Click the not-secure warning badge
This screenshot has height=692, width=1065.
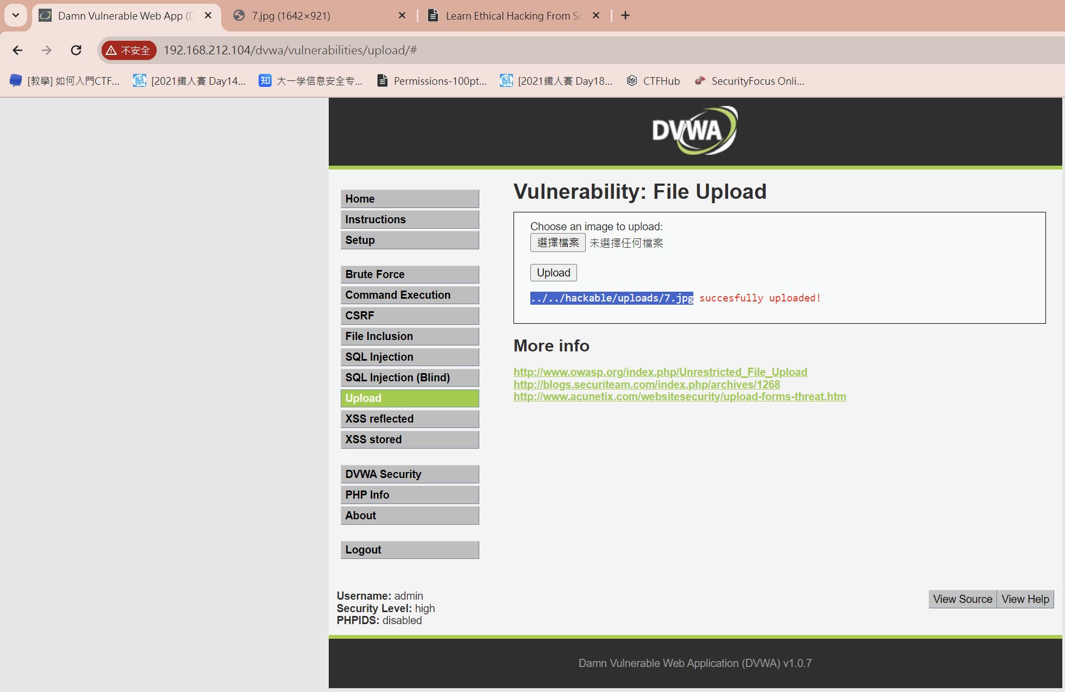(129, 51)
